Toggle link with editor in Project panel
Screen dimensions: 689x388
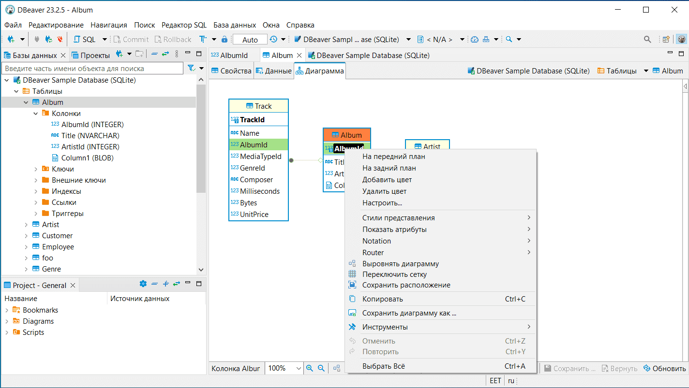click(x=177, y=284)
